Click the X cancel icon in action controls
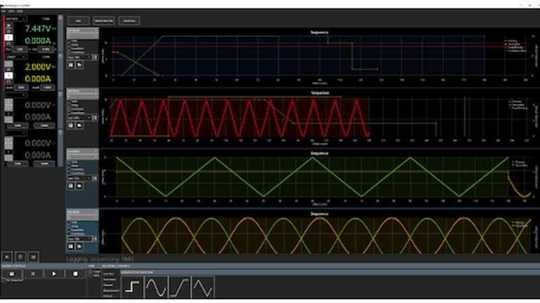 tap(32, 275)
